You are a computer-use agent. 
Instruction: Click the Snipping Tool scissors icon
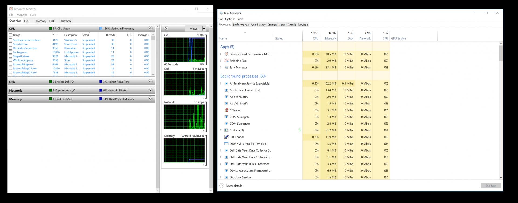(x=226, y=61)
